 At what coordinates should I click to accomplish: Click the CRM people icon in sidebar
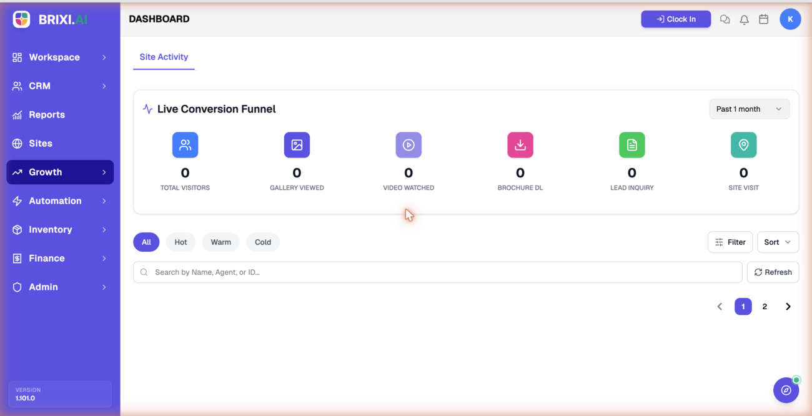click(x=17, y=86)
